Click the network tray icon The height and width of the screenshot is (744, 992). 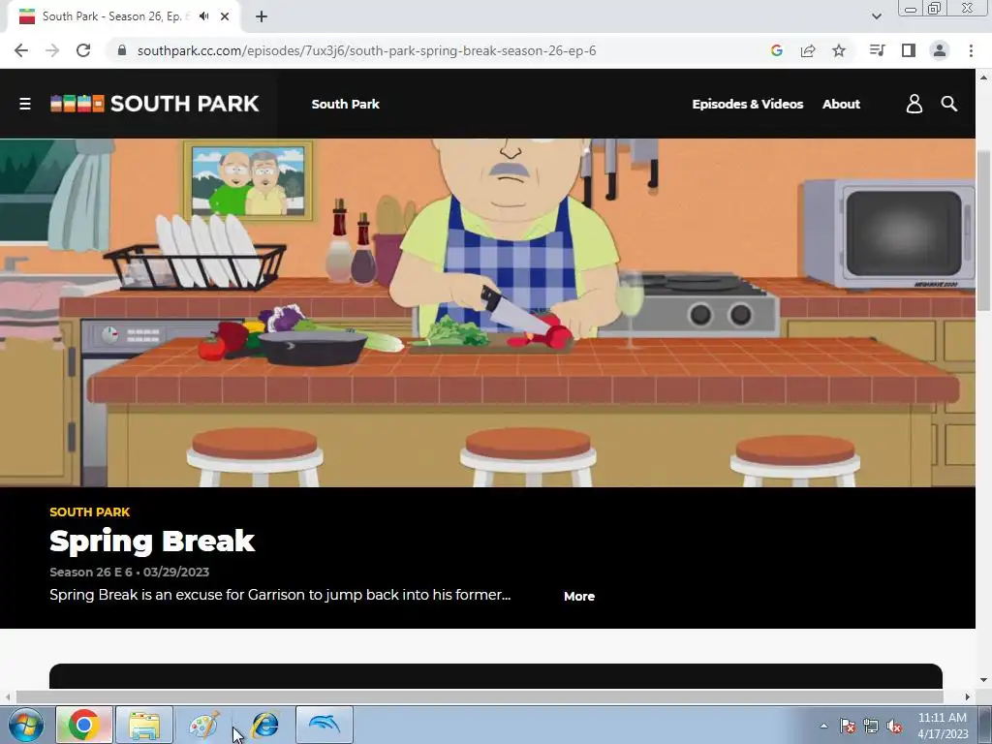(871, 726)
